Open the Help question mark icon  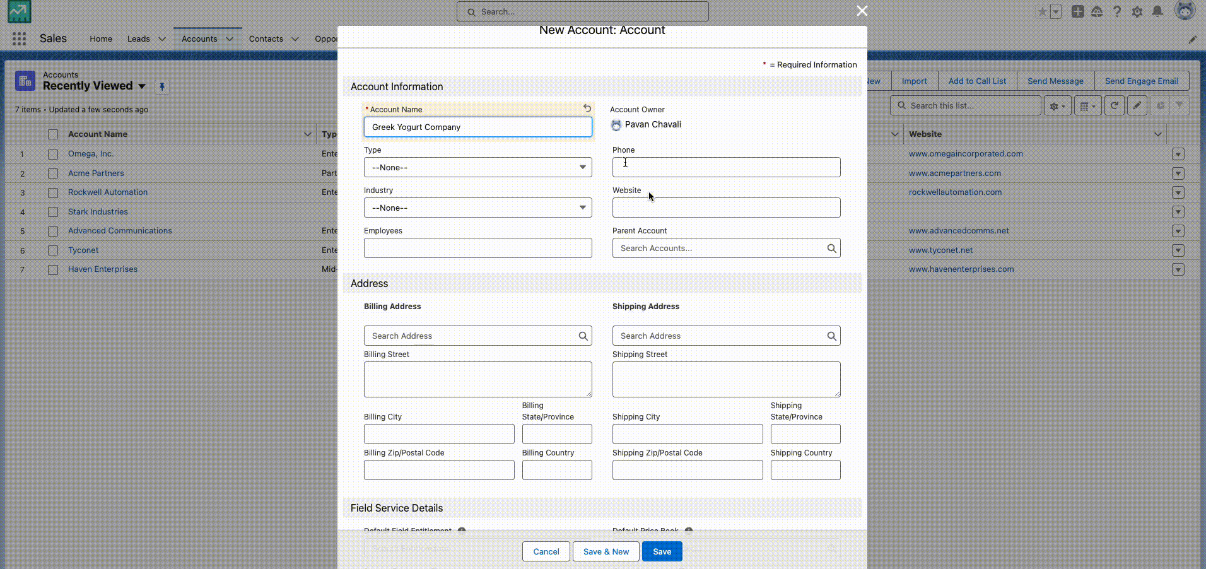pos(1117,11)
